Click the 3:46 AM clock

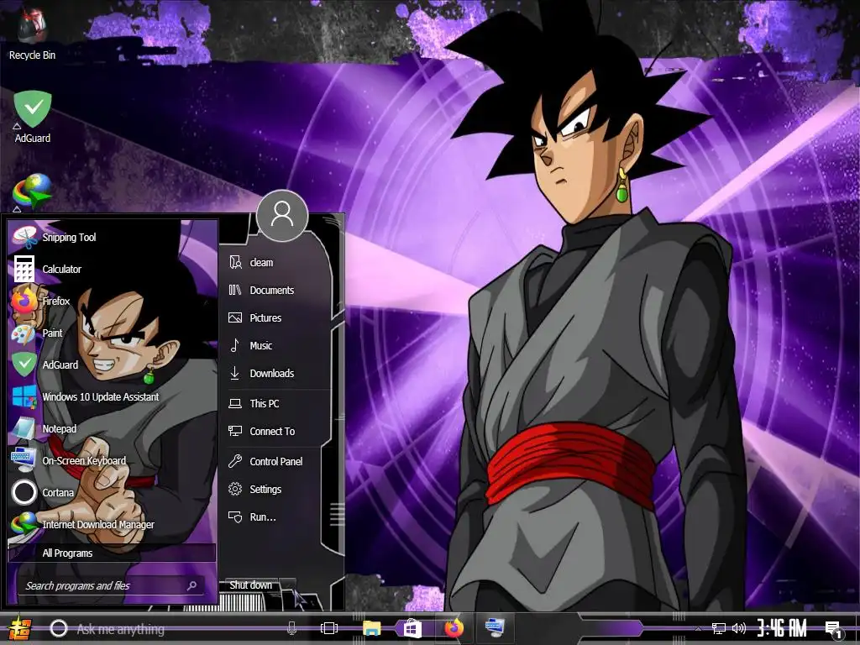click(782, 628)
